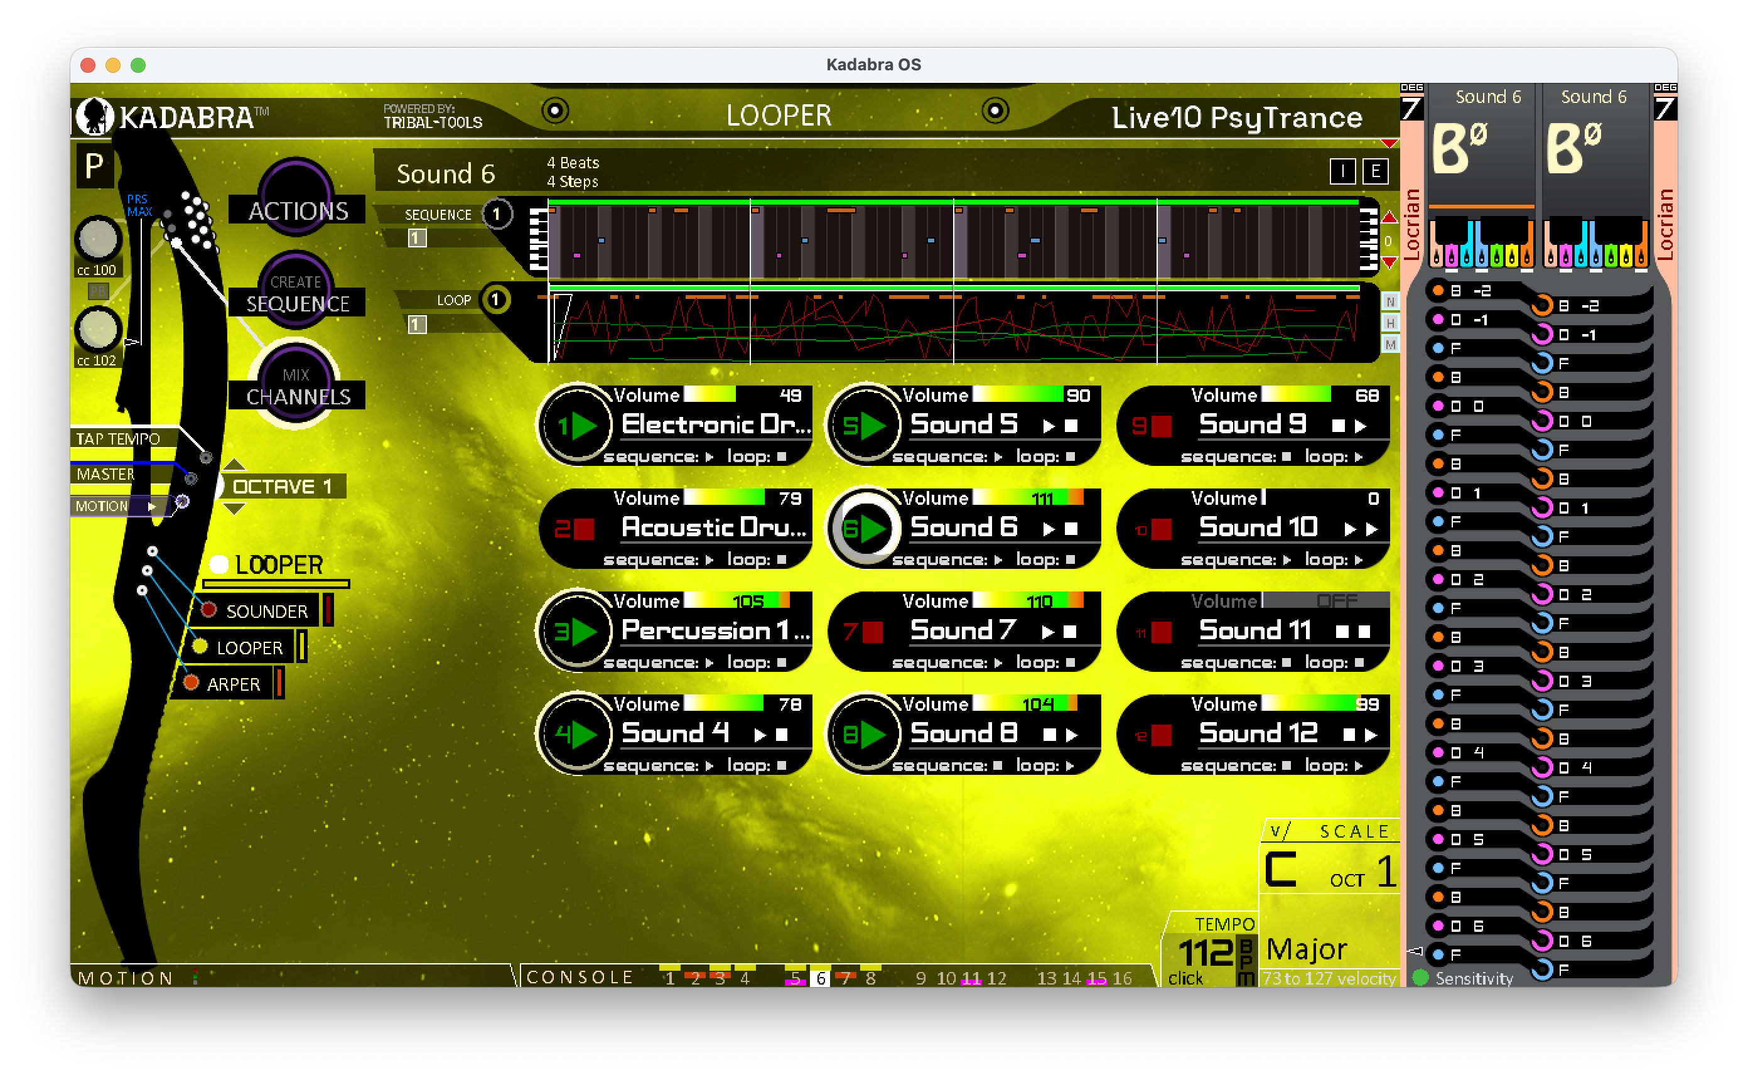
Task: Toggle the N button beside loop waveform
Action: tap(1389, 301)
